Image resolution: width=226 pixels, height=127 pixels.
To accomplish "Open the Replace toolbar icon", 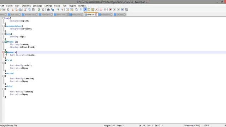I will coord(53,10).
